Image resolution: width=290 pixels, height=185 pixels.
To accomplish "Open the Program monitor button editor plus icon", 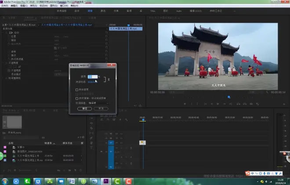I will 284,104.
